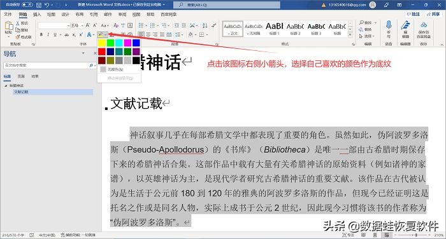Screen dimensions: 446x239
Task: Click the Subscript icon
Action: [x=74, y=34]
